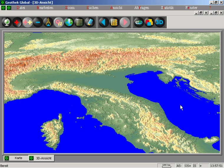
Task: Click the blue left arrow back button
Action: [103, 22]
